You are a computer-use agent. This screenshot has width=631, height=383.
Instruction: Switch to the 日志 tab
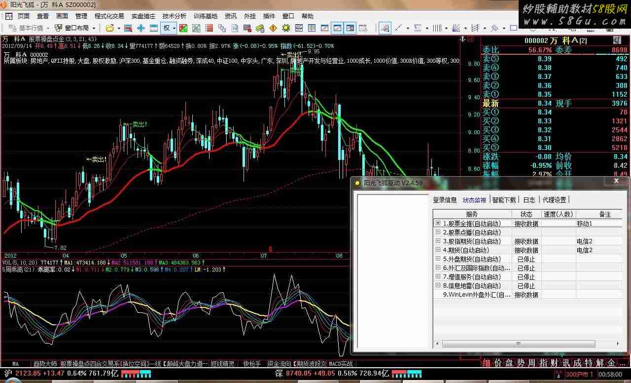point(529,200)
